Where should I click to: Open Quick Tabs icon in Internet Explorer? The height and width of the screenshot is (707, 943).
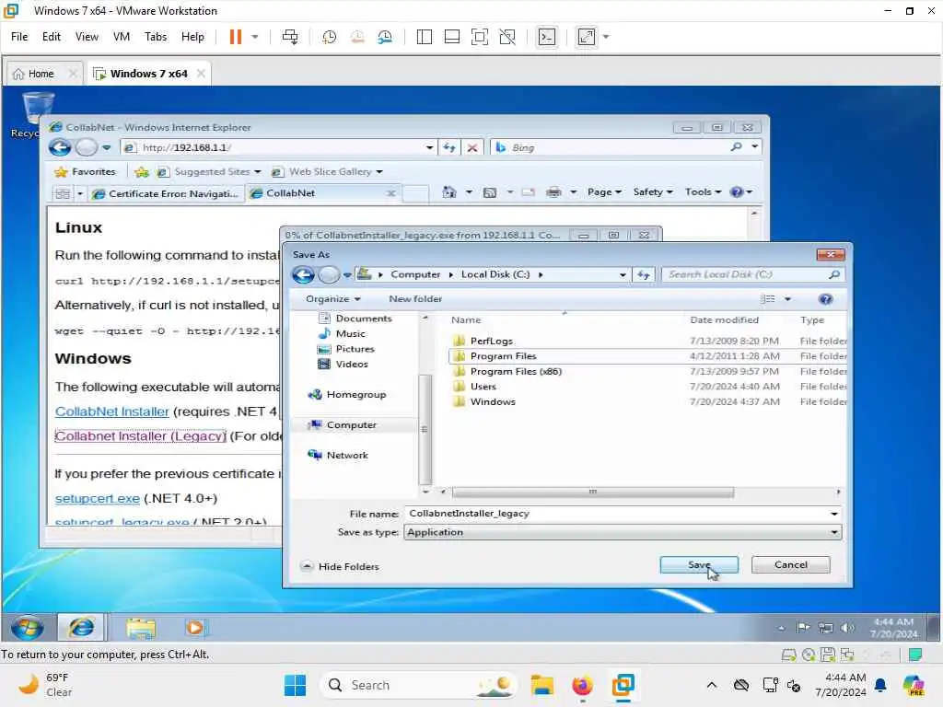[62, 193]
